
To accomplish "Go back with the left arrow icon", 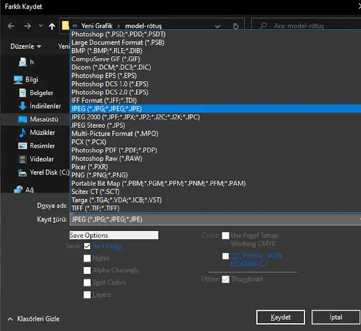I will (x=11, y=26).
